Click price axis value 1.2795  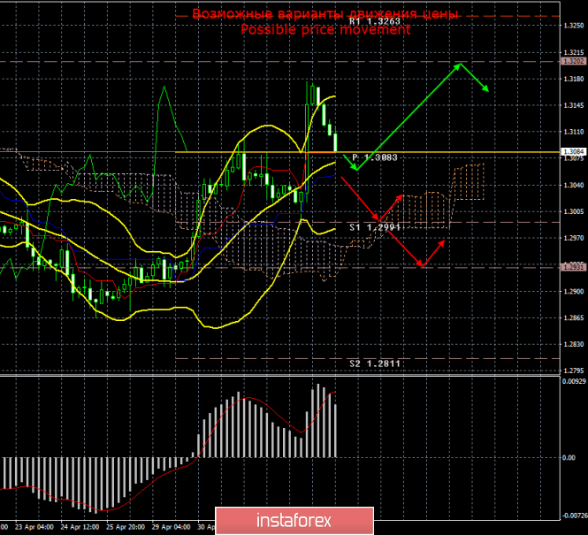[574, 371]
